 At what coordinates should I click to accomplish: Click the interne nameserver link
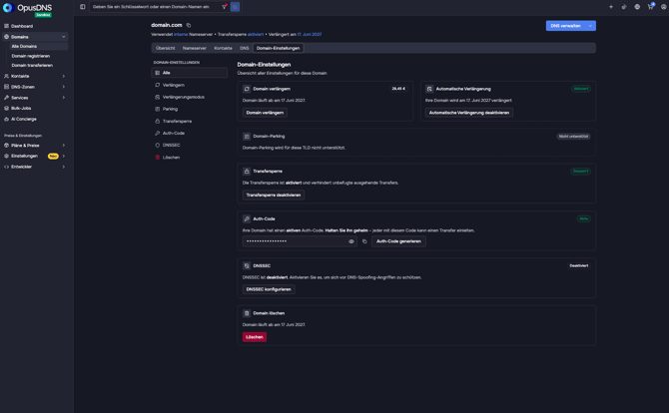[x=181, y=34]
